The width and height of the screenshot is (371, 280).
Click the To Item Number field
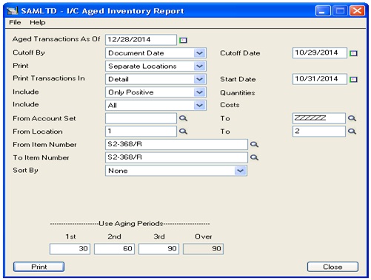[x=176, y=157]
